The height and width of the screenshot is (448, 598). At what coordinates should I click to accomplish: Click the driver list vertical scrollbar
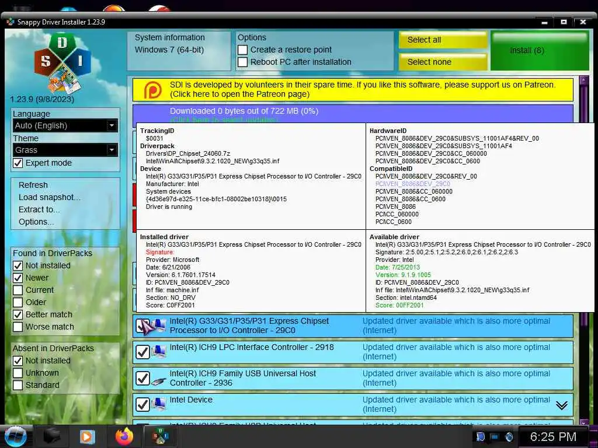click(x=584, y=103)
